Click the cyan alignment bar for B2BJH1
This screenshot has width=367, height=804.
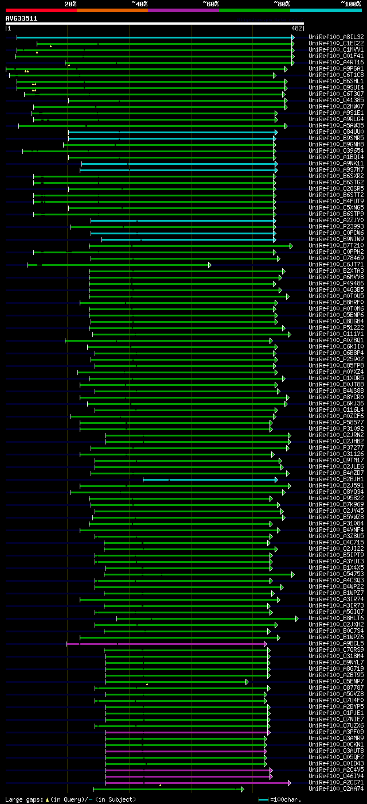click(x=210, y=480)
